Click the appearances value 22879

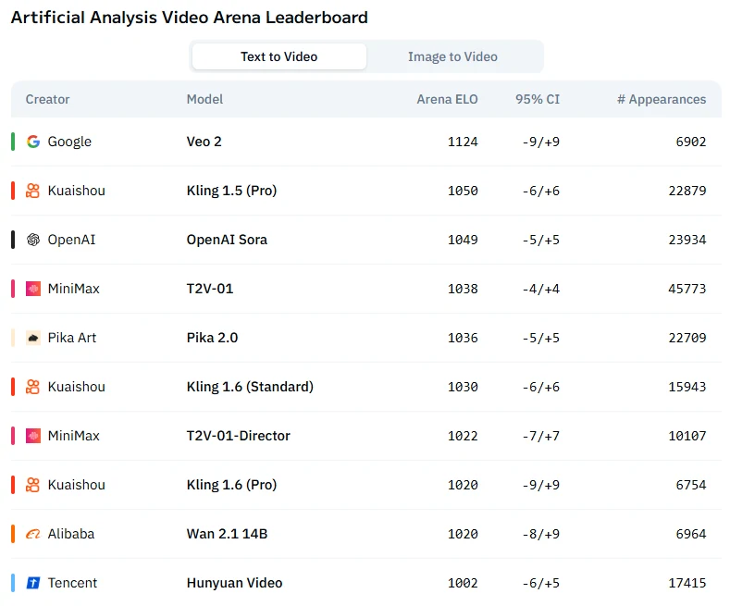[687, 191]
